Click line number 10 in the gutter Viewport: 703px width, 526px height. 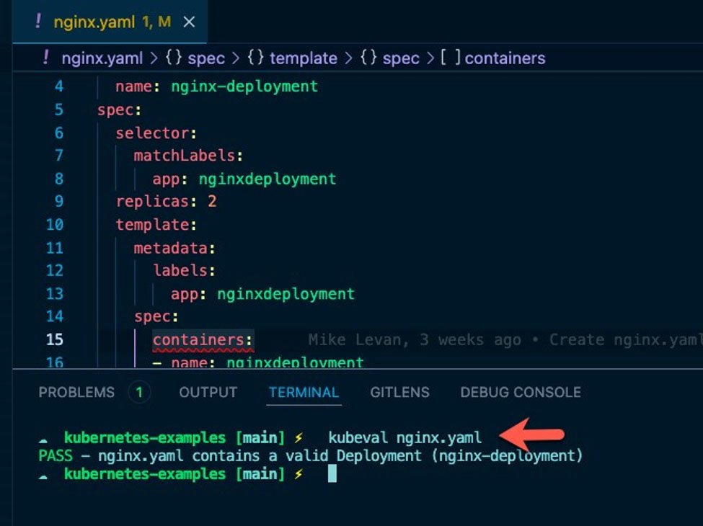[x=55, y=224]
